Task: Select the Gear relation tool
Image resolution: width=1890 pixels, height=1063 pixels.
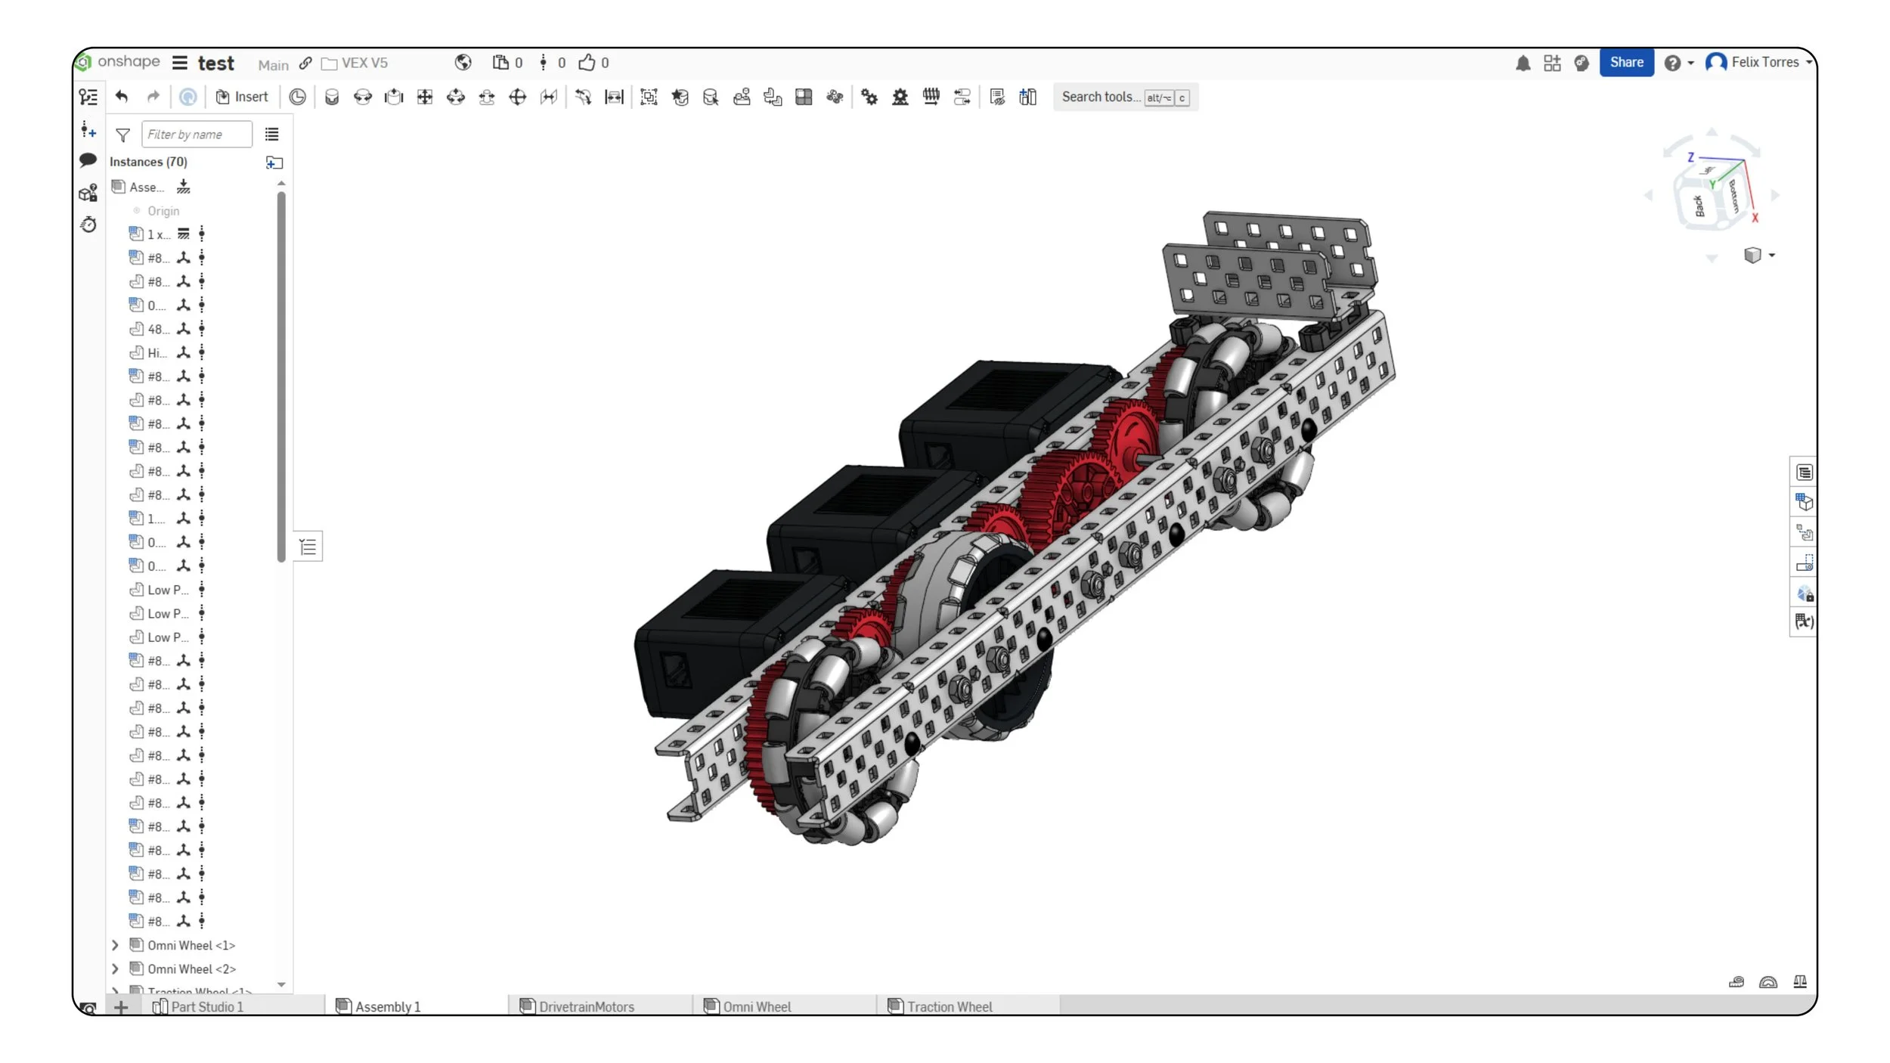Action: [869, 97]
